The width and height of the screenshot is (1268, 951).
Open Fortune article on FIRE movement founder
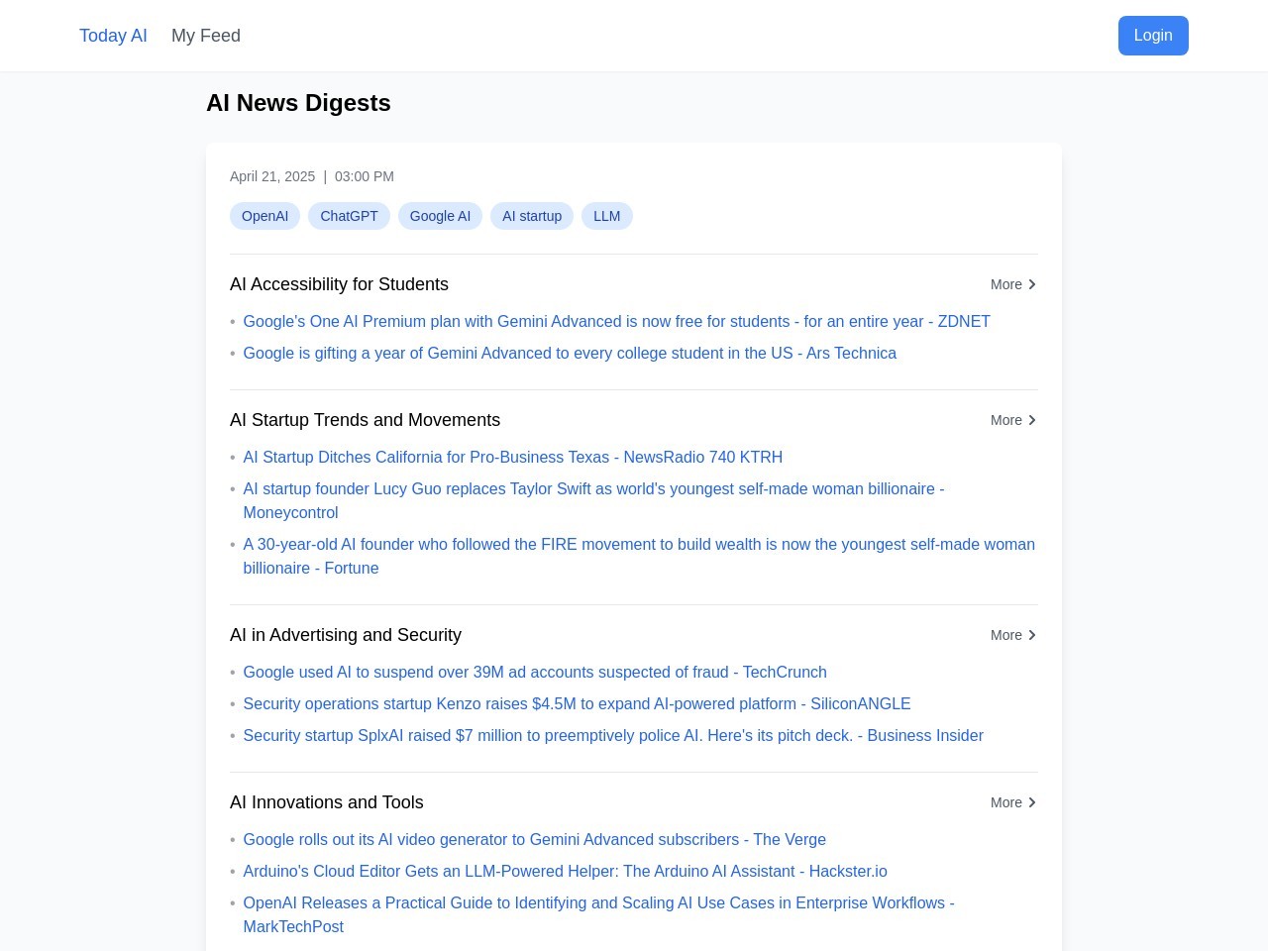[x=639, y=556]
